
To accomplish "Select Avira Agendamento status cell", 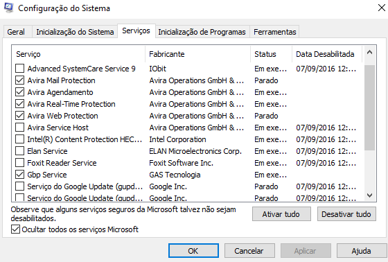I will pos(271,92).
